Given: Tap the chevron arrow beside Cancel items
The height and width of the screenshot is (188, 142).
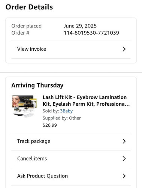Looking at the screenshot, I should click(x=124, y=159).
